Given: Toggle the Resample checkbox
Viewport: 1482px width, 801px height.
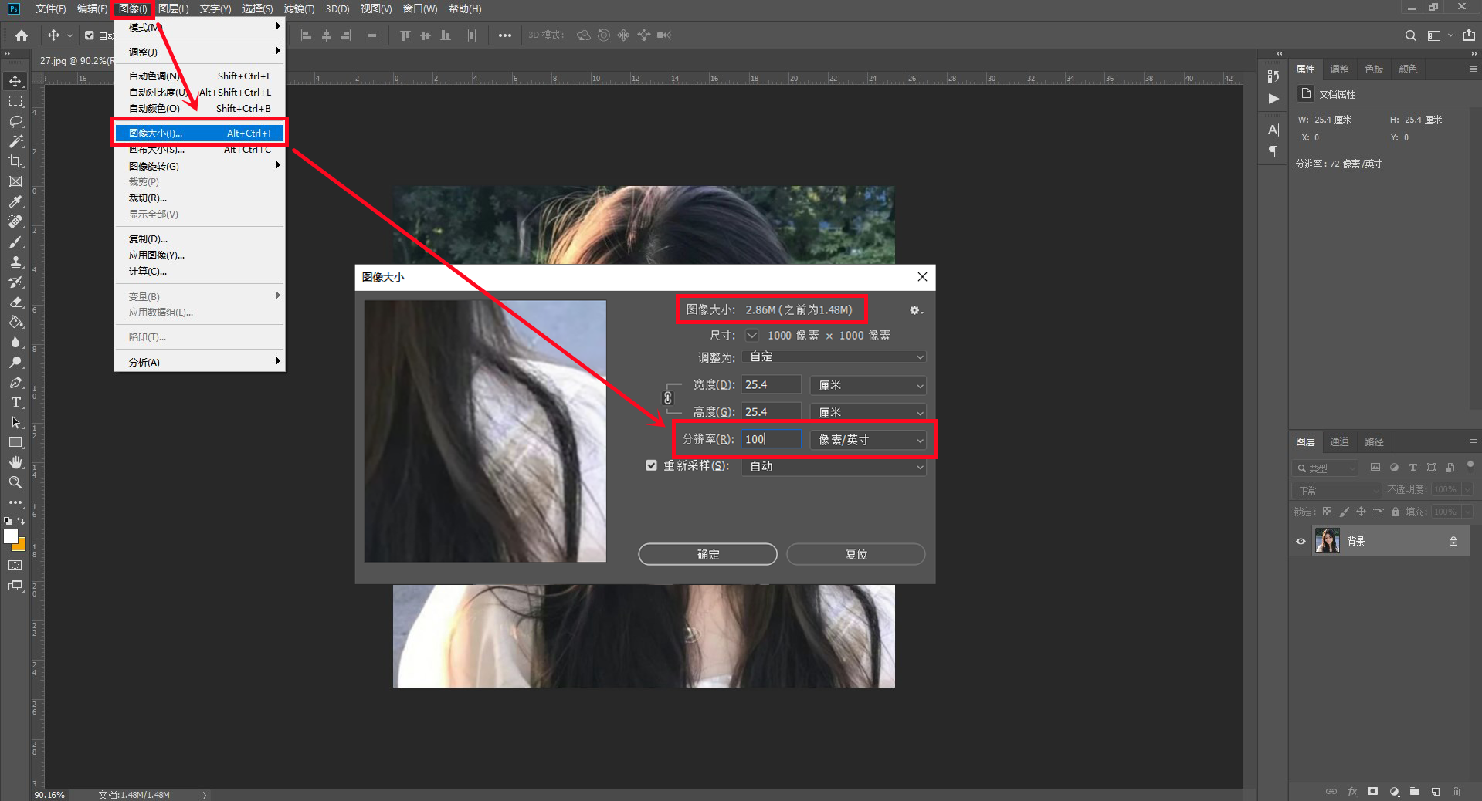Looking at the screenshot, I should pos(651,465).
